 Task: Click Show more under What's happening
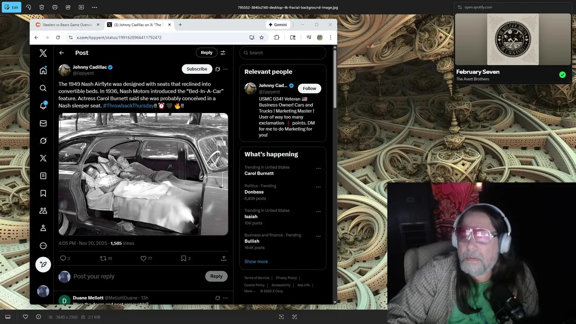256,261
